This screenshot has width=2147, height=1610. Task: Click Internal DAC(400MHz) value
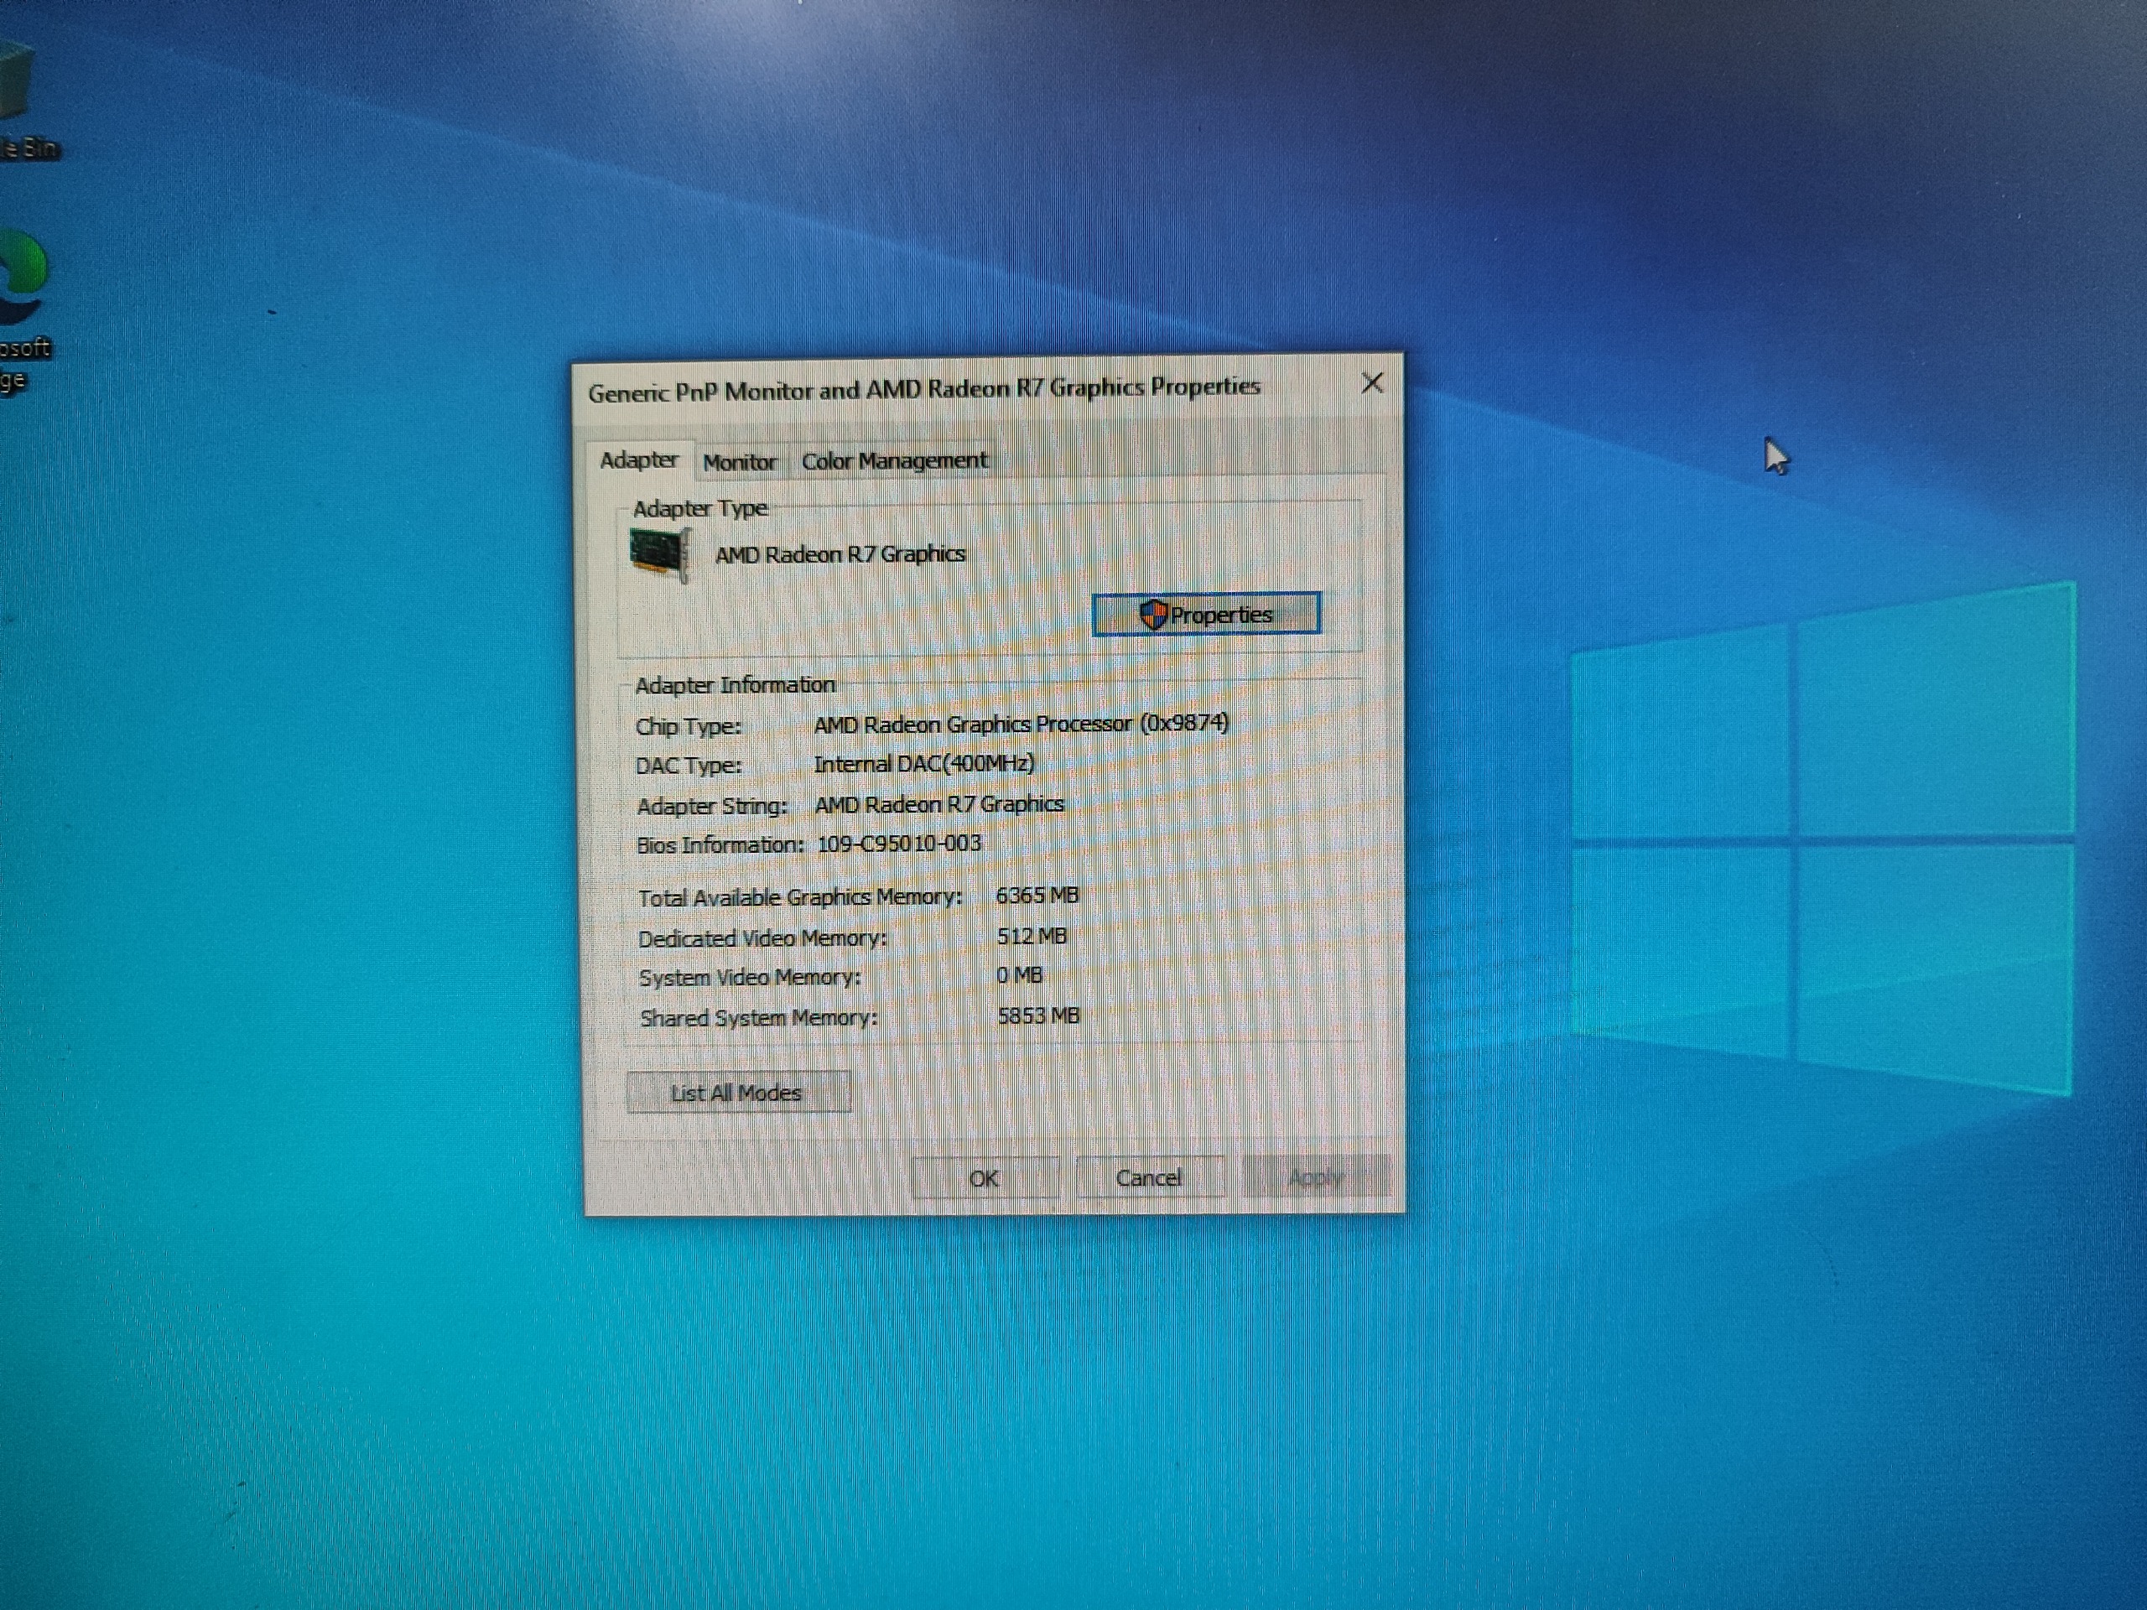(x=924, y=765)
